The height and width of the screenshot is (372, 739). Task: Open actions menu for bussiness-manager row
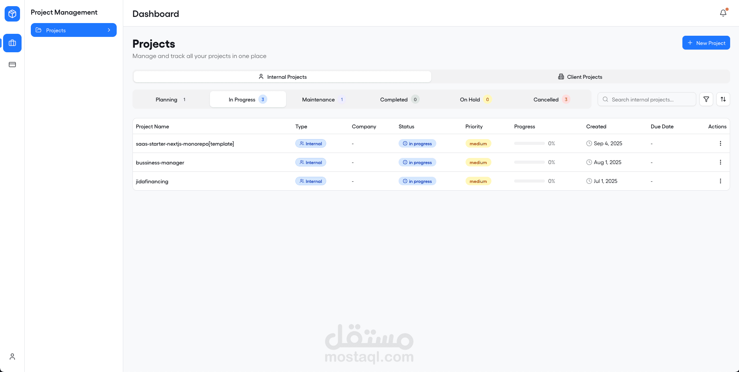(721, 162)
